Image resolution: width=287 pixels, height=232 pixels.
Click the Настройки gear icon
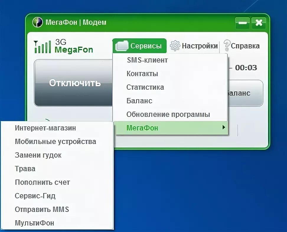[x=175, y=45]
